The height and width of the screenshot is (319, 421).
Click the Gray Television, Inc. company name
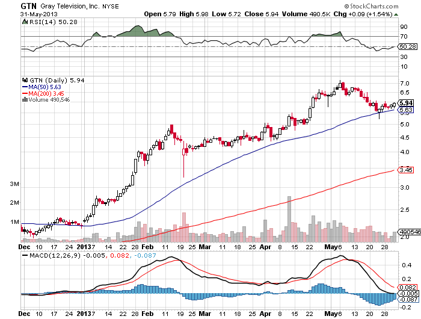pyautogui.click(x=70, y=6)
